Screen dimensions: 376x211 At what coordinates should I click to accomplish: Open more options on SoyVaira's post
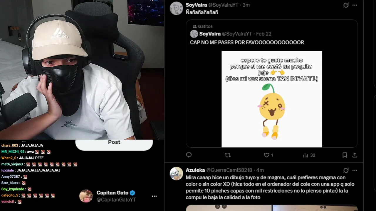pyautogui.click(x=355, y=5)
